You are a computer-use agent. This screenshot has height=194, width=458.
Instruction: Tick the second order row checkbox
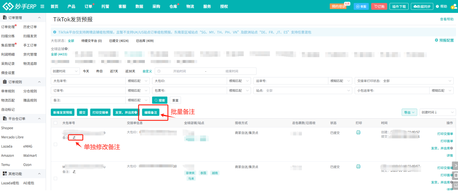point(55,178)
